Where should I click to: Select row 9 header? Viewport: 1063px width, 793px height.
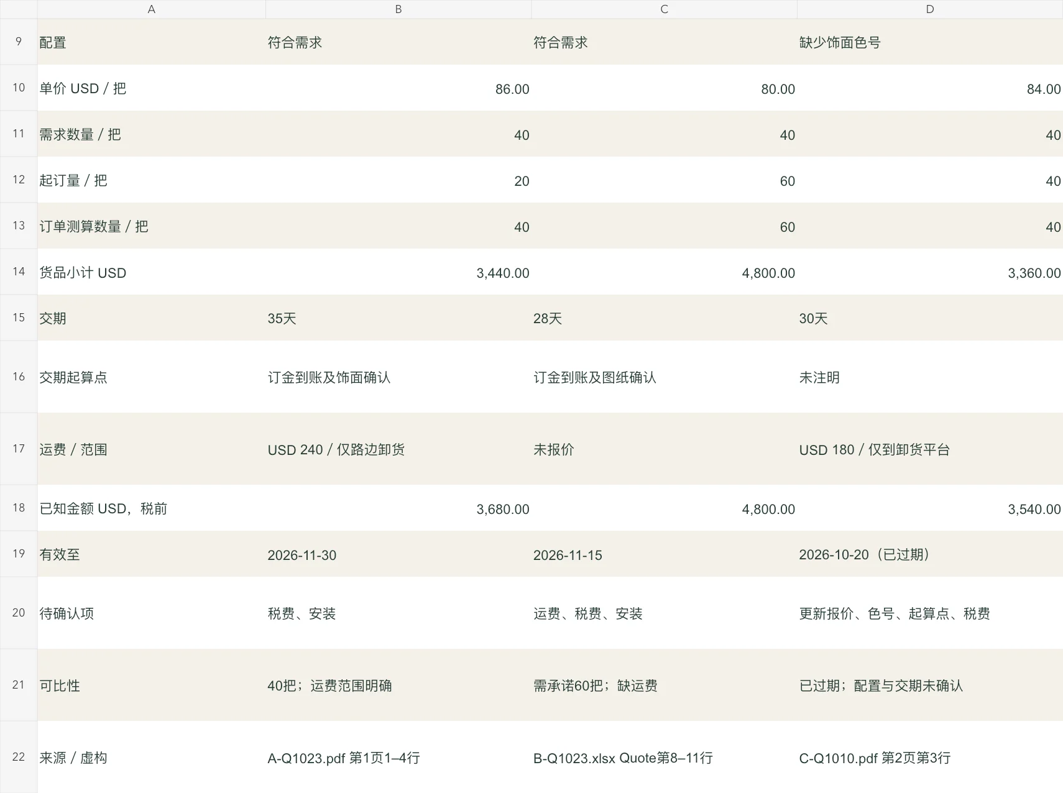[19, 42]
